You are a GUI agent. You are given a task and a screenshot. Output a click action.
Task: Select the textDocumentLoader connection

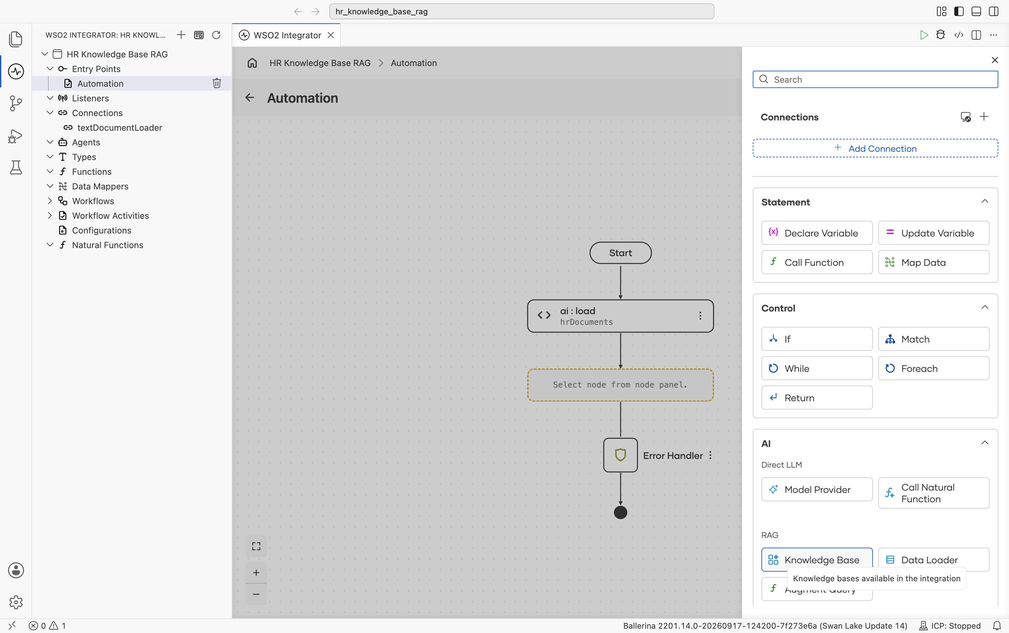tap(119, 127)
